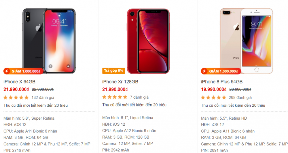Click iPhone 8 Plus price 19.990.000đ
288x153 pixels.
click(x=214, y=89)
